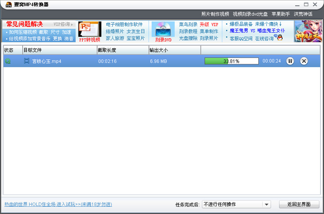Pause the 宫锁心玉.mp4 conversion
The height and width of the screenshot is (214, 324).
point(290,61)
